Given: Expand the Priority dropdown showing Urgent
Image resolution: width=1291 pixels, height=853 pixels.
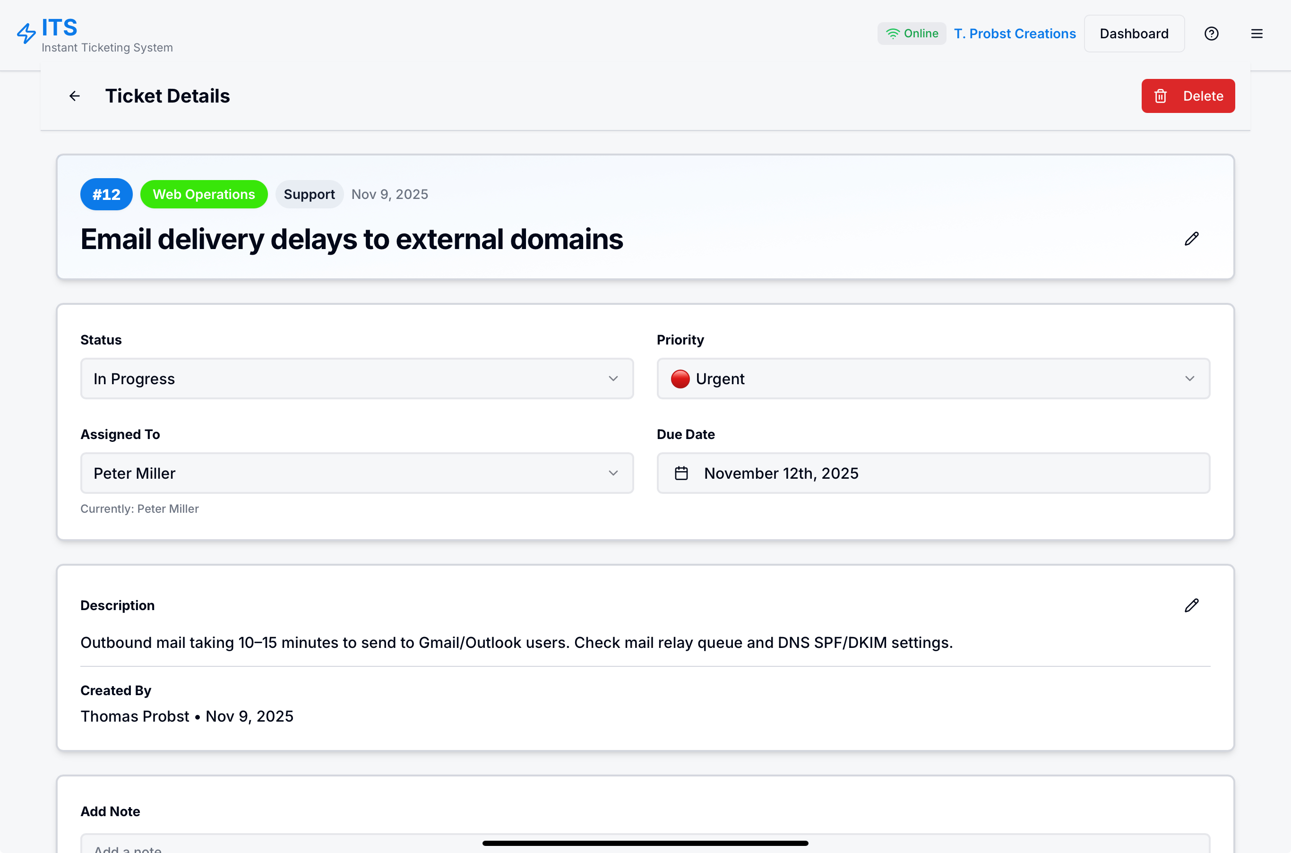Looking at the screenshot, I should pyautogui.click(x=933, y=379).
